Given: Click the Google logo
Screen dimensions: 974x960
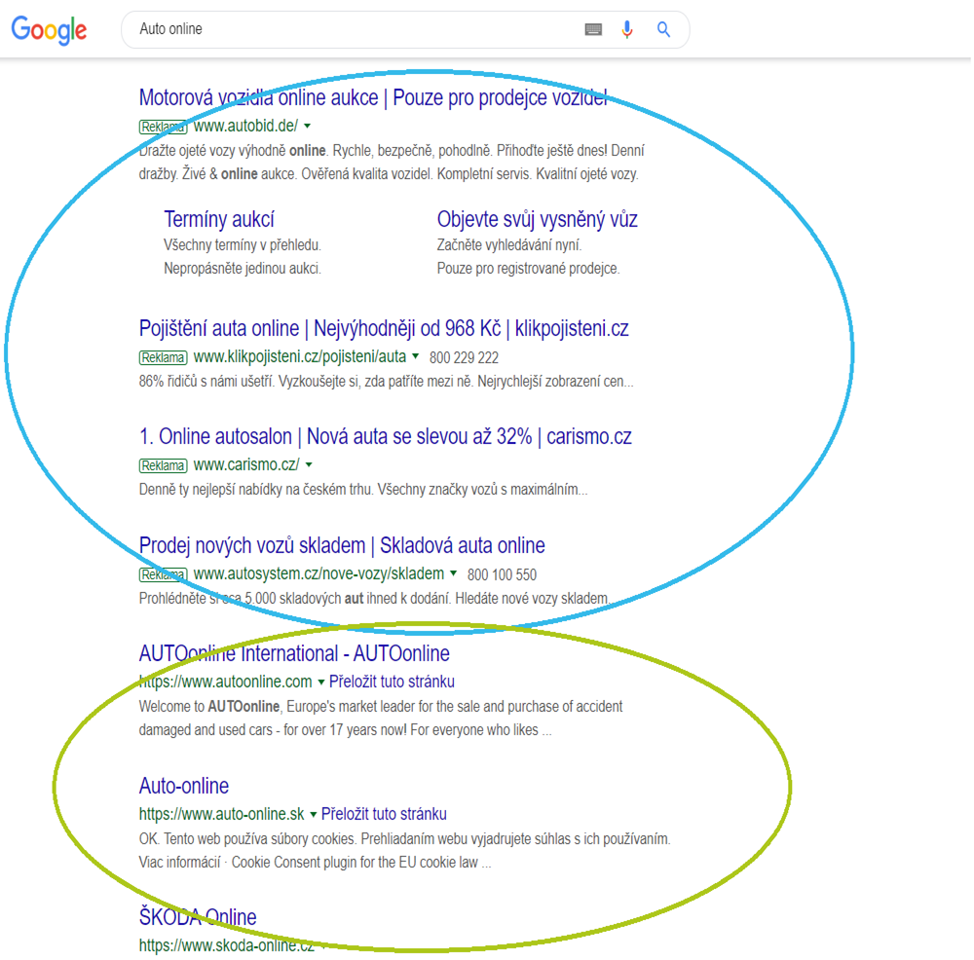Looking at the screenshot, I should click(x=49, y=30).
